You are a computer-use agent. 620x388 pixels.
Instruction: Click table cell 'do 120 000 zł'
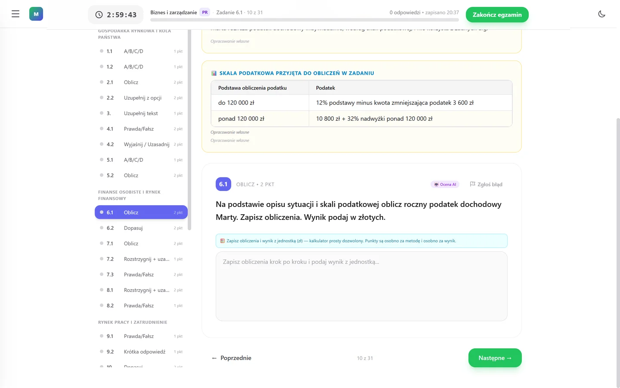tap(260, 103)
